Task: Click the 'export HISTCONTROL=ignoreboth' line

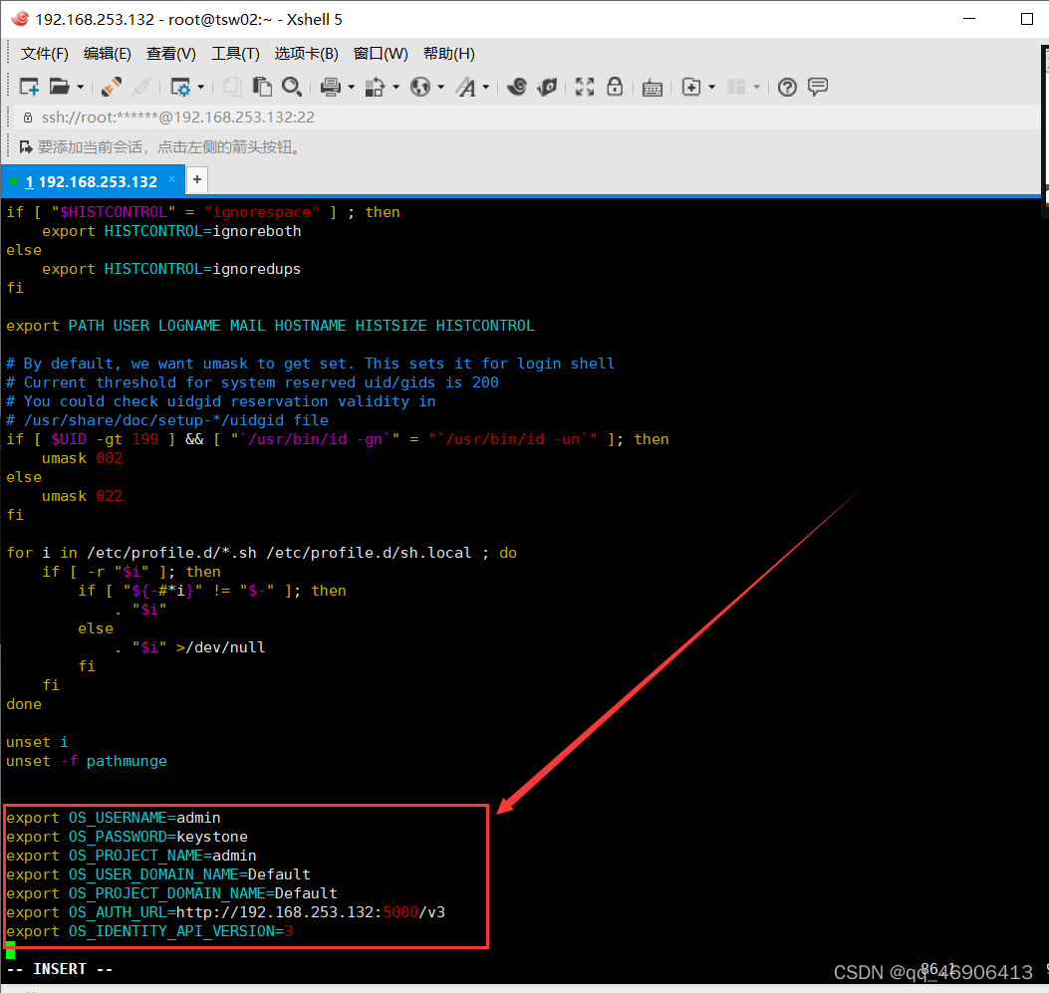Action: (171, 231)
